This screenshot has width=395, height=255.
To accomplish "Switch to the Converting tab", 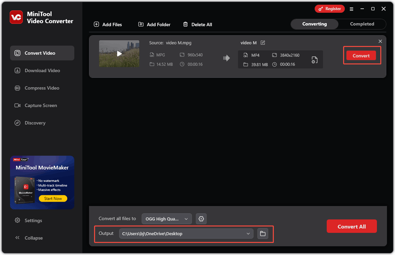I will coord(314,24).
